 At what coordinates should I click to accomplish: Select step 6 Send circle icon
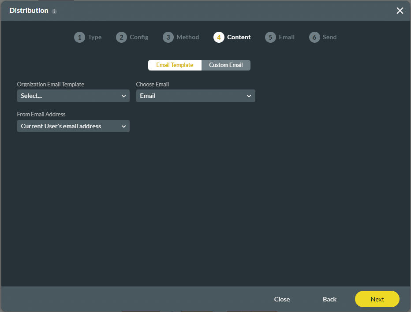(x=314, y=37)
